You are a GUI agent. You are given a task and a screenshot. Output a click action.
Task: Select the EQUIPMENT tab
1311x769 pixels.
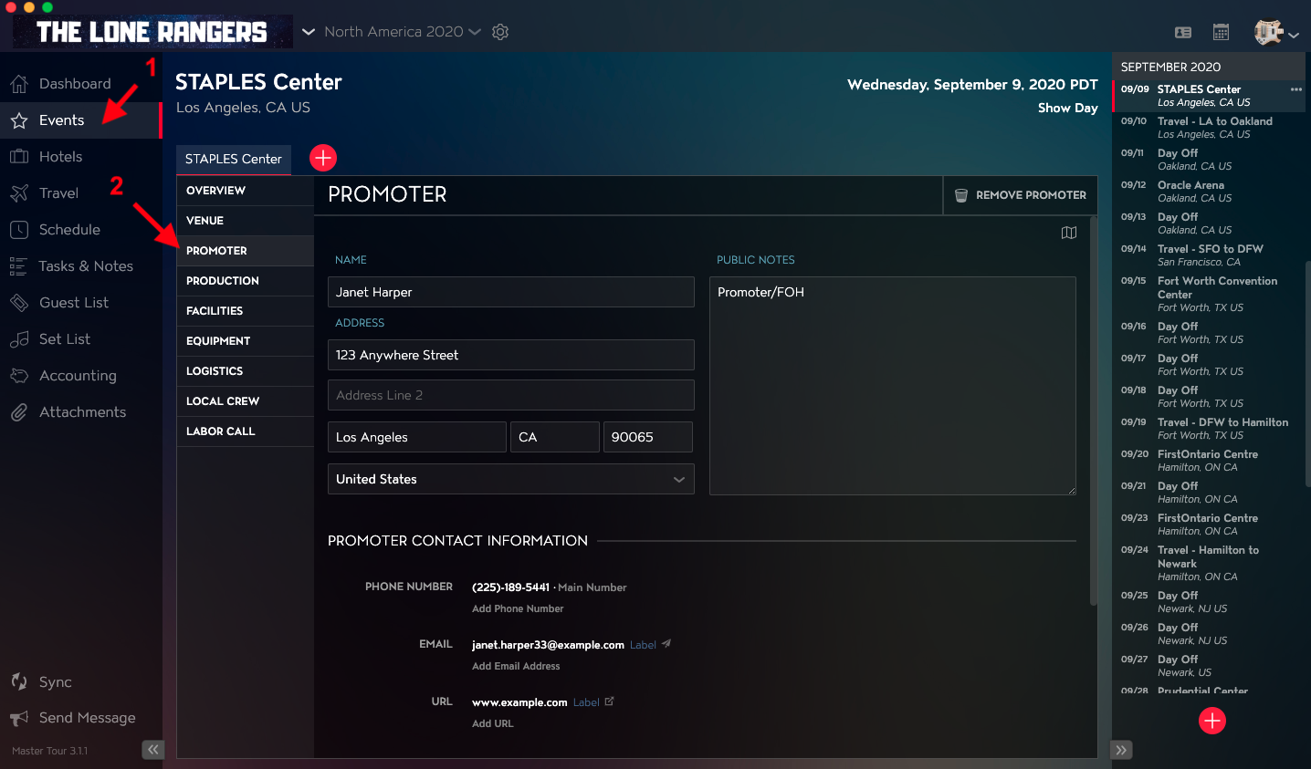245,341
